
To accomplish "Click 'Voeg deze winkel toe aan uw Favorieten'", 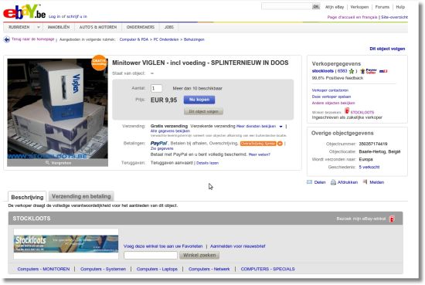I will [x=163, y=246].
